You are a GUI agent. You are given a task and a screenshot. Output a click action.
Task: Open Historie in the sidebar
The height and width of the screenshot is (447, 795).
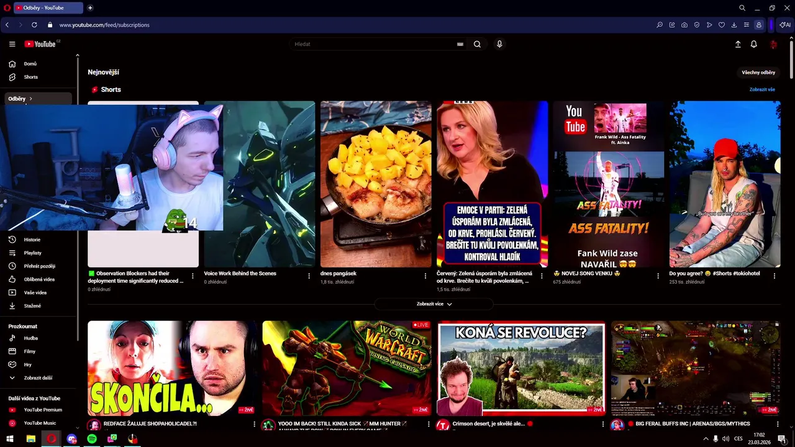[39, 240]
